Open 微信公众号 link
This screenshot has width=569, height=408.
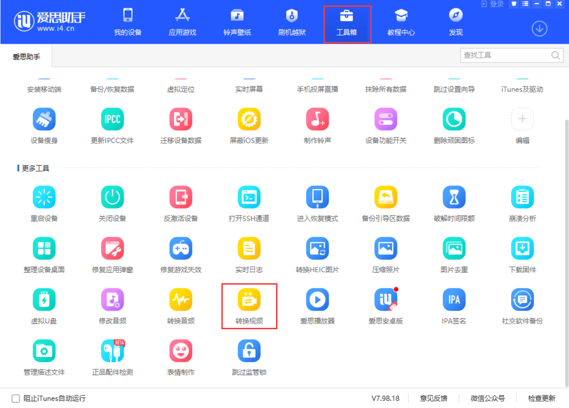coord(487,398)
